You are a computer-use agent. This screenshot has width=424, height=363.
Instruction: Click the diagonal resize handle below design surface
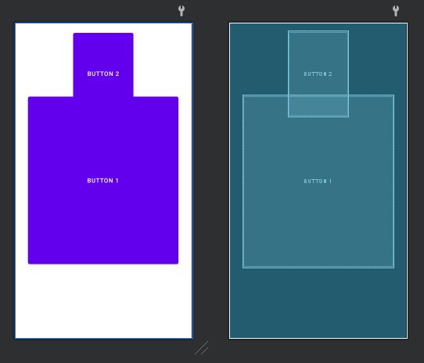pyautogui.click(x=202, y=348)
